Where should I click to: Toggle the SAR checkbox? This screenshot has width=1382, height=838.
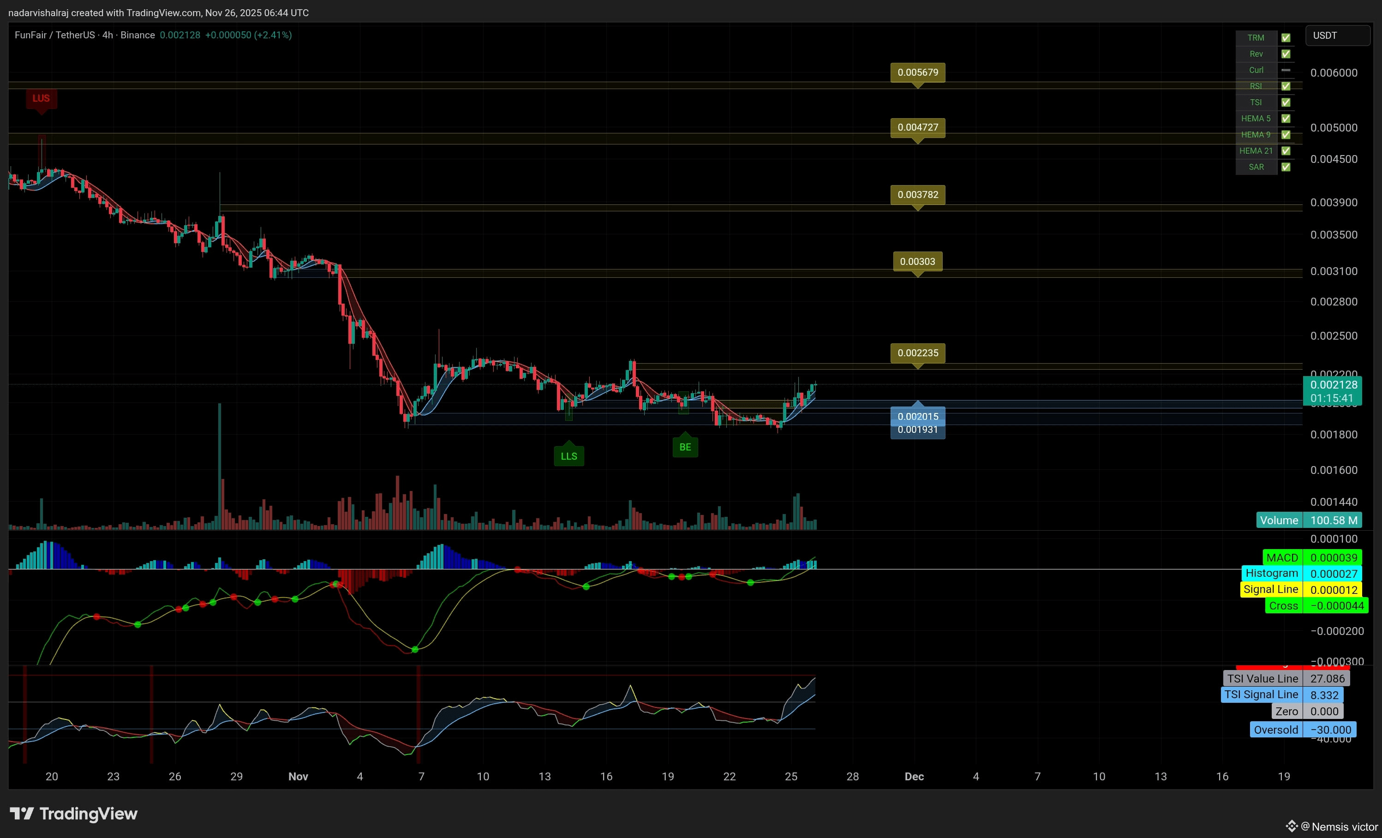[1286, 167]
